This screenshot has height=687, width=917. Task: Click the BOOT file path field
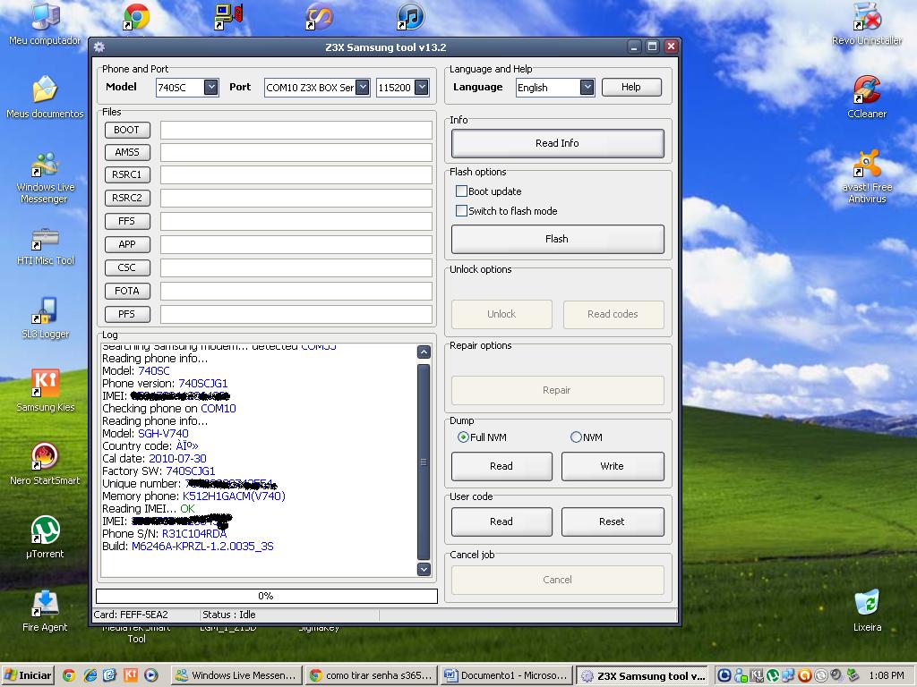[x=296, y=130]
